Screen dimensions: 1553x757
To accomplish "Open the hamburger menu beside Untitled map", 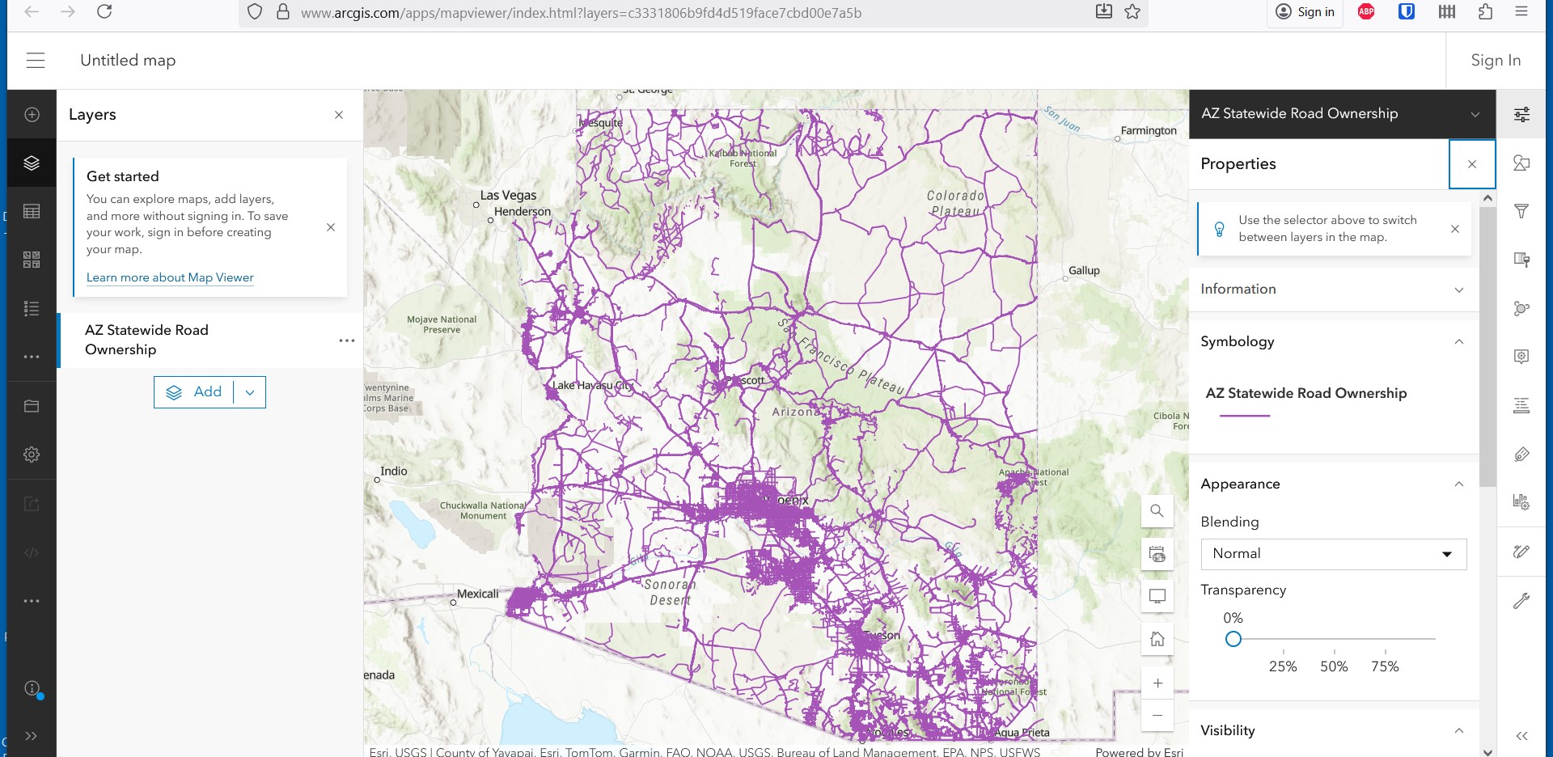I will tap(36, 61).
